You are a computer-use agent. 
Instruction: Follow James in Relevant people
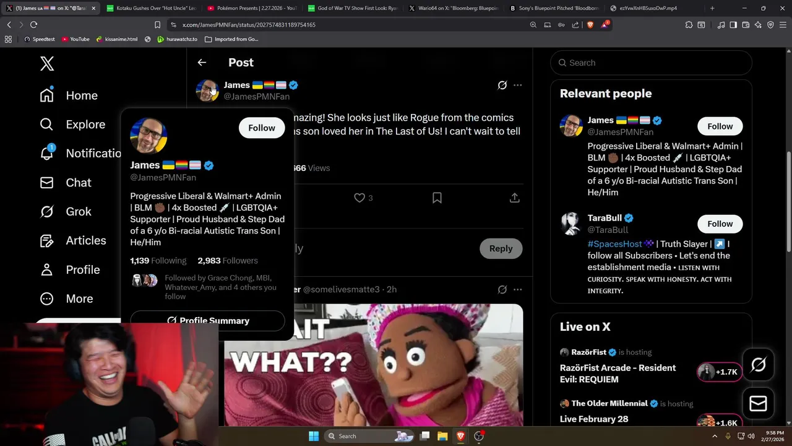(x=720, y=126)
